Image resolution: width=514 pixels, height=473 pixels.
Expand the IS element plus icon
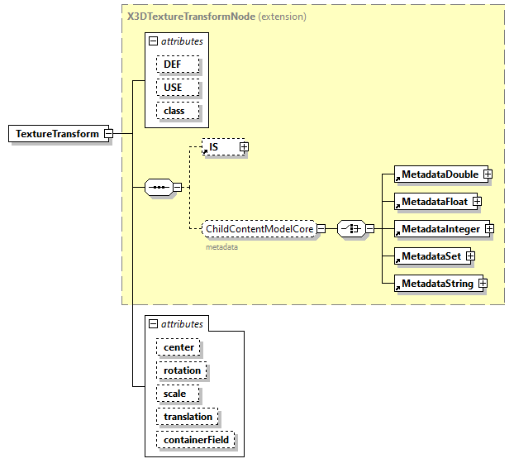(244, 147)
